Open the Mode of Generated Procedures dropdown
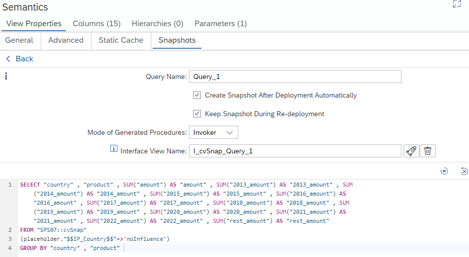 pyautogui.click(x=213, y=132)
